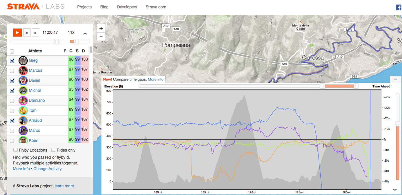Open Daniel's avatar picture
This screenshot has width=402, height=195.
tap(23, 81)
